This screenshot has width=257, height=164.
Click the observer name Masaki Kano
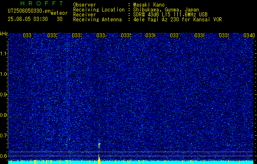[149, 5]
